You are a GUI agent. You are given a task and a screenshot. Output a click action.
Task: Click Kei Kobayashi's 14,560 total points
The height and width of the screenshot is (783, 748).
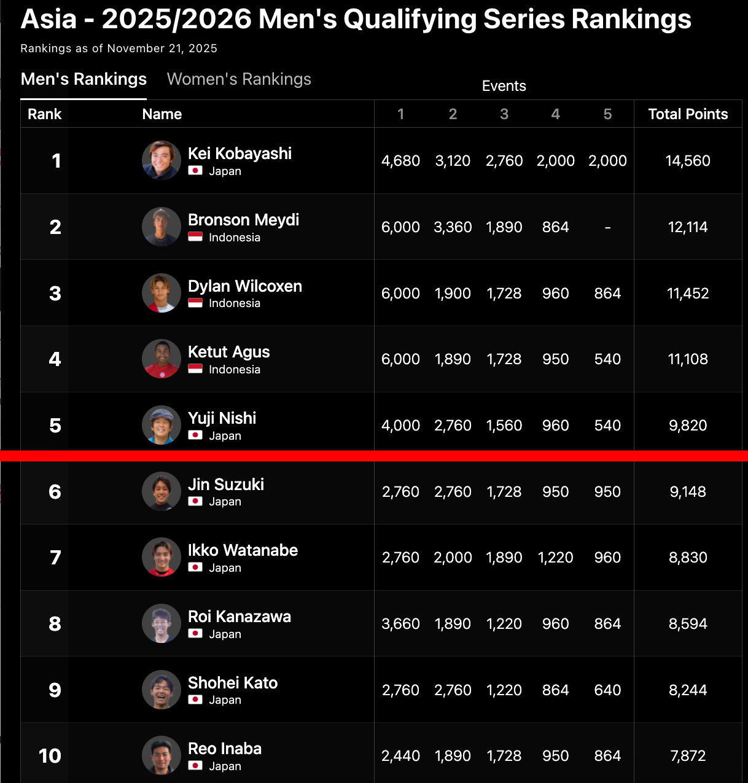(x=688, y=161)
